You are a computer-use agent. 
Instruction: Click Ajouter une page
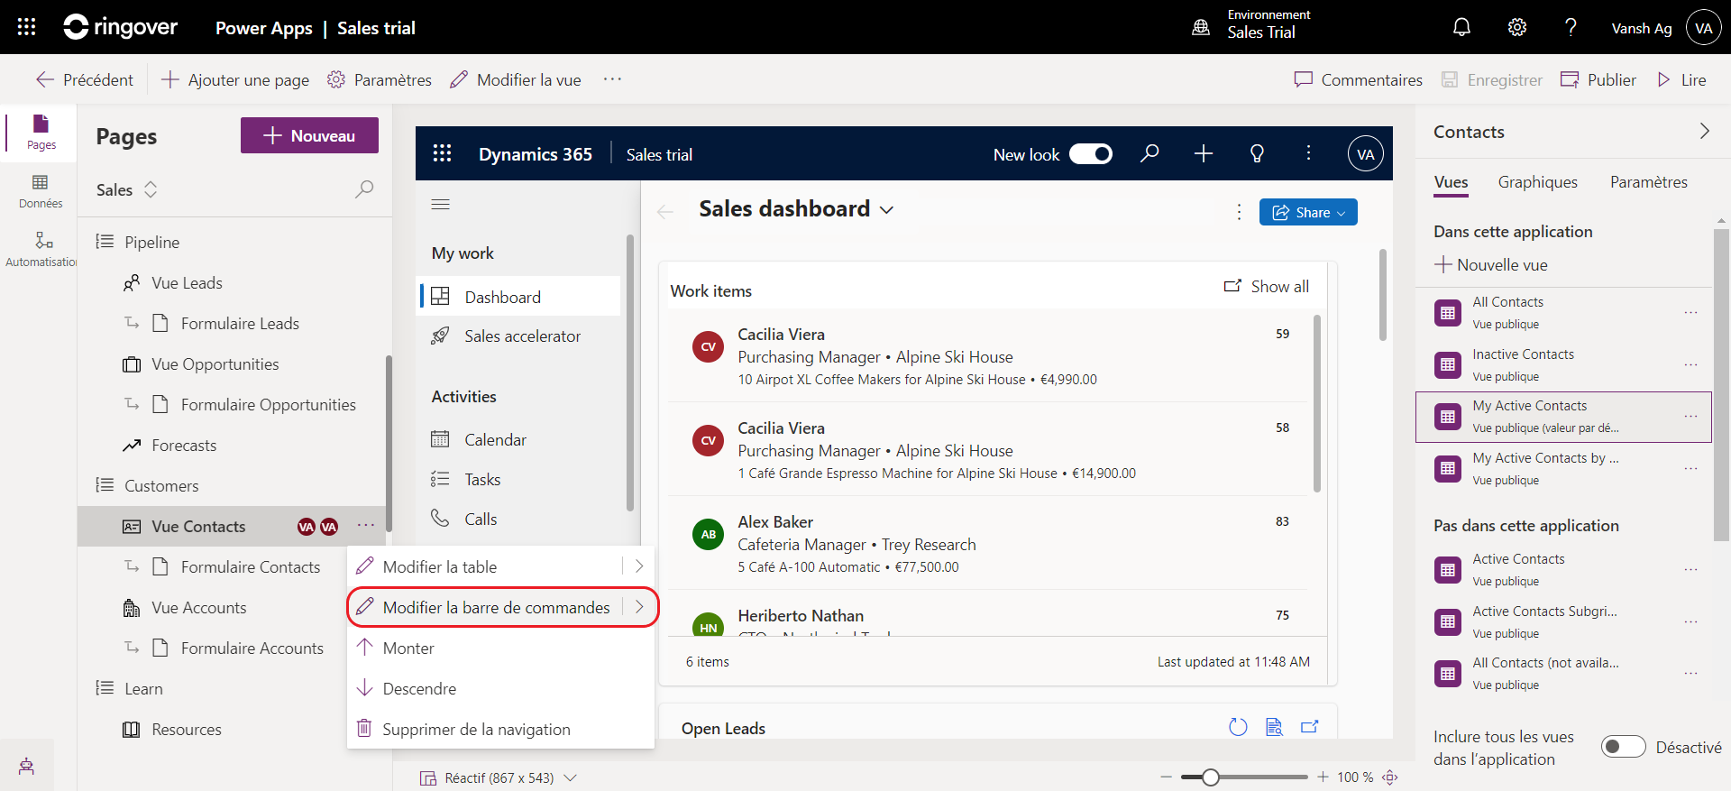pyautogui.click(x=235, y=79)
